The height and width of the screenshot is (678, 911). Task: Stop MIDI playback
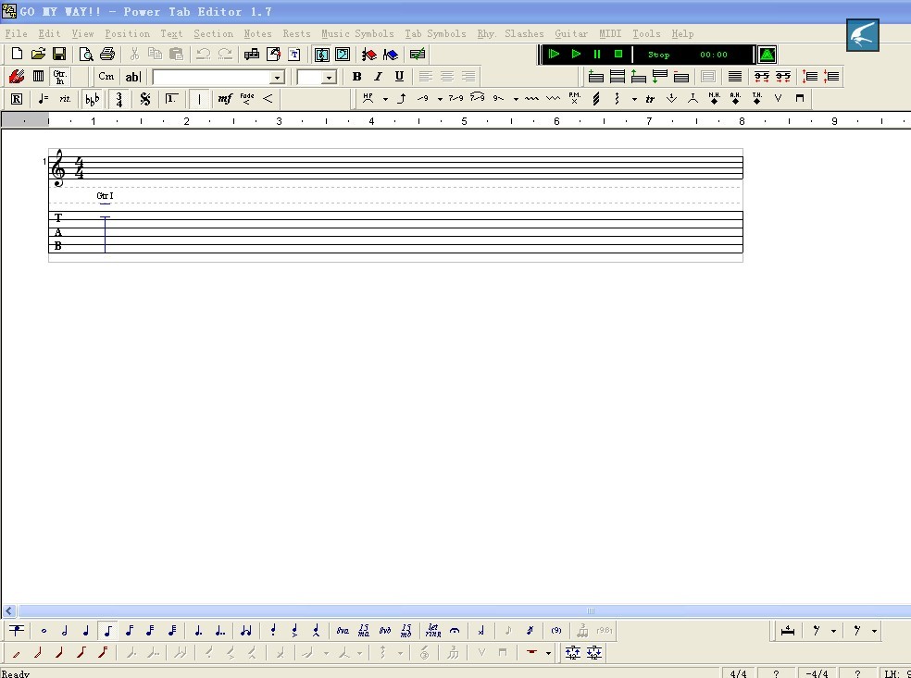pyautogui.click(x=618, y=54)
